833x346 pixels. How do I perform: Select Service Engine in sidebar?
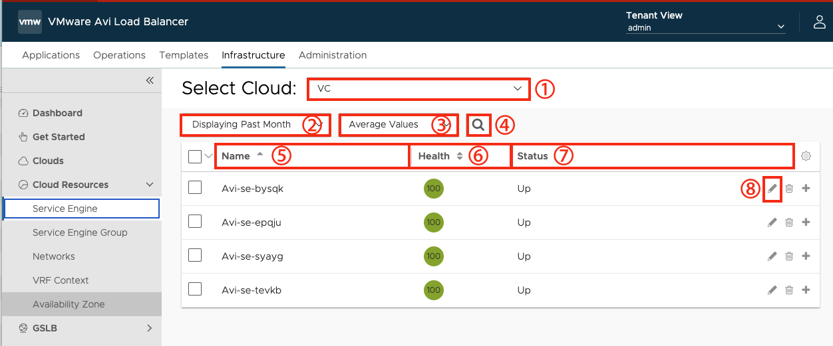coord(81,209)
